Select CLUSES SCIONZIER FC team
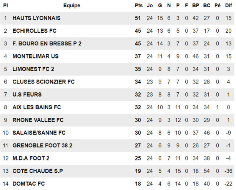This screenshot has height=190, width=236. click(x=43, y=82)
